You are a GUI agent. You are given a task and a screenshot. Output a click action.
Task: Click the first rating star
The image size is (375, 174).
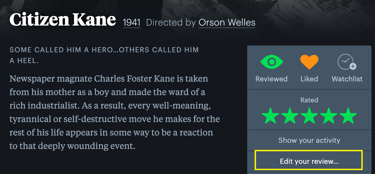pos(270,116)
